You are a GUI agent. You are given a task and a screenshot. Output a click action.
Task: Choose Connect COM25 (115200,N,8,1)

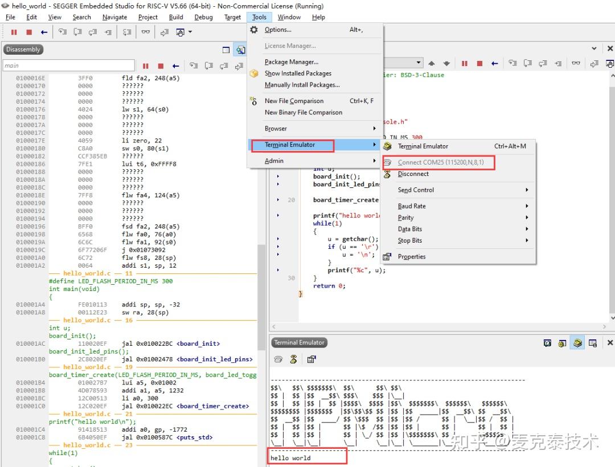click(x=459, y=162)
